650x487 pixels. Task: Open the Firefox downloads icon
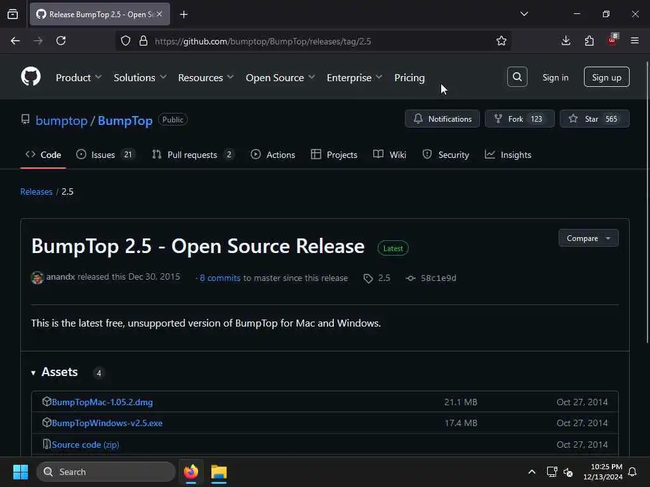click(566, 41)
